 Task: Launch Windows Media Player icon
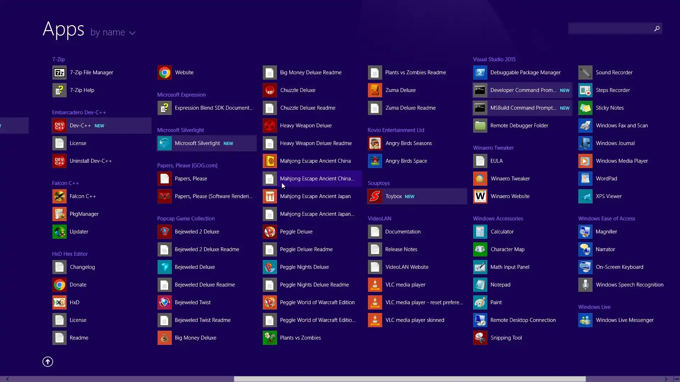[x=585, y=161]
